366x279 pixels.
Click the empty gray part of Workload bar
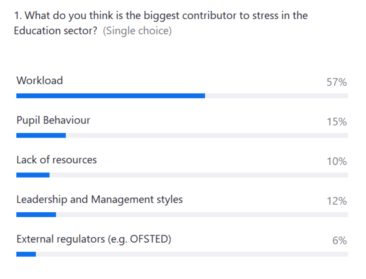click(x=276, y=96)
